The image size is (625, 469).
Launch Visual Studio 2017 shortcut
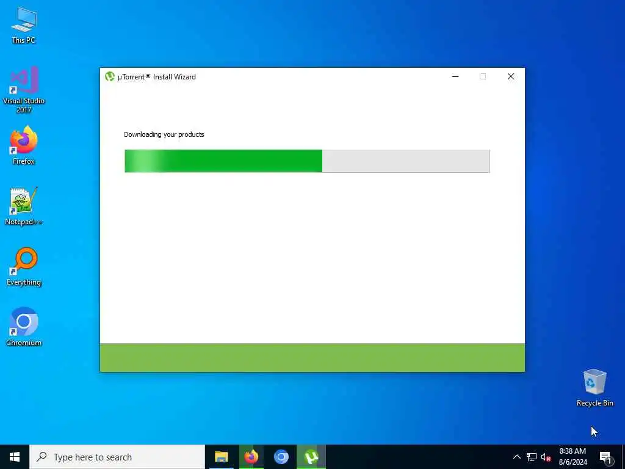coord(24,89)
